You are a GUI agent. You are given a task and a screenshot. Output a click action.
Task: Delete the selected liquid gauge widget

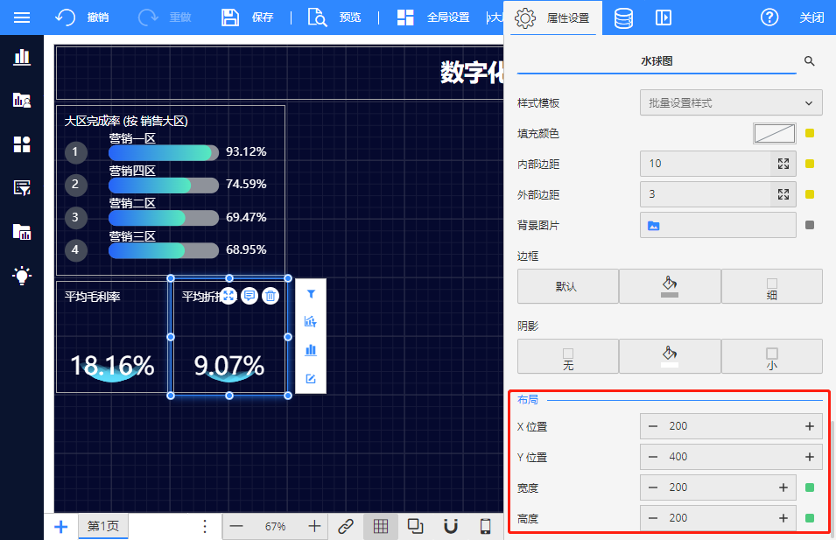[x=270, y=297]
